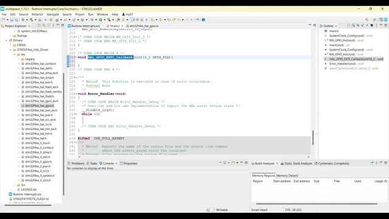Collapse the Drivers folder
Screen dimensions: 389x219
(x=7, y=41)
